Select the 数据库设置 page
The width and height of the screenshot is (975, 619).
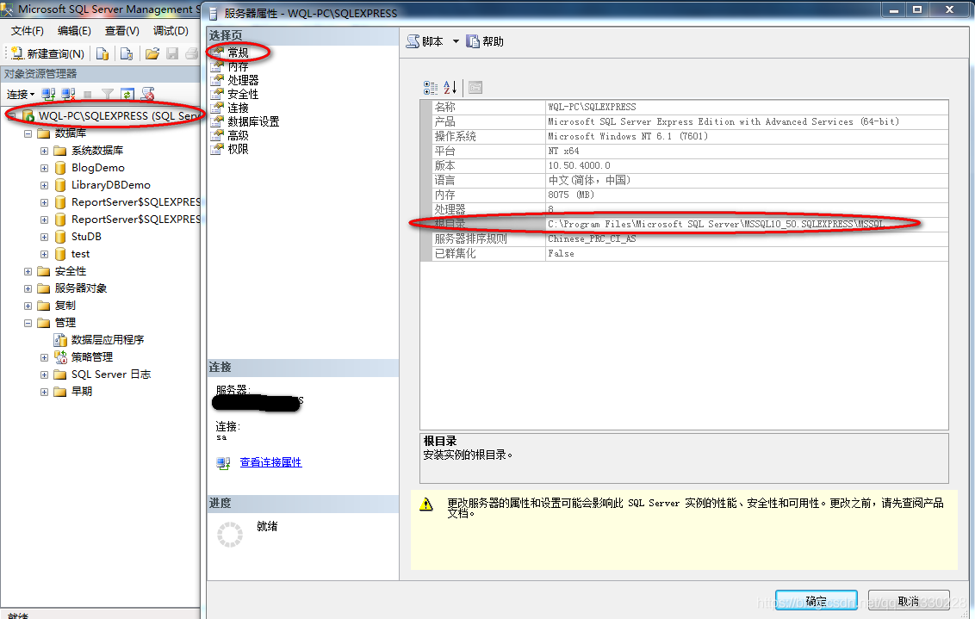point(254,121)
